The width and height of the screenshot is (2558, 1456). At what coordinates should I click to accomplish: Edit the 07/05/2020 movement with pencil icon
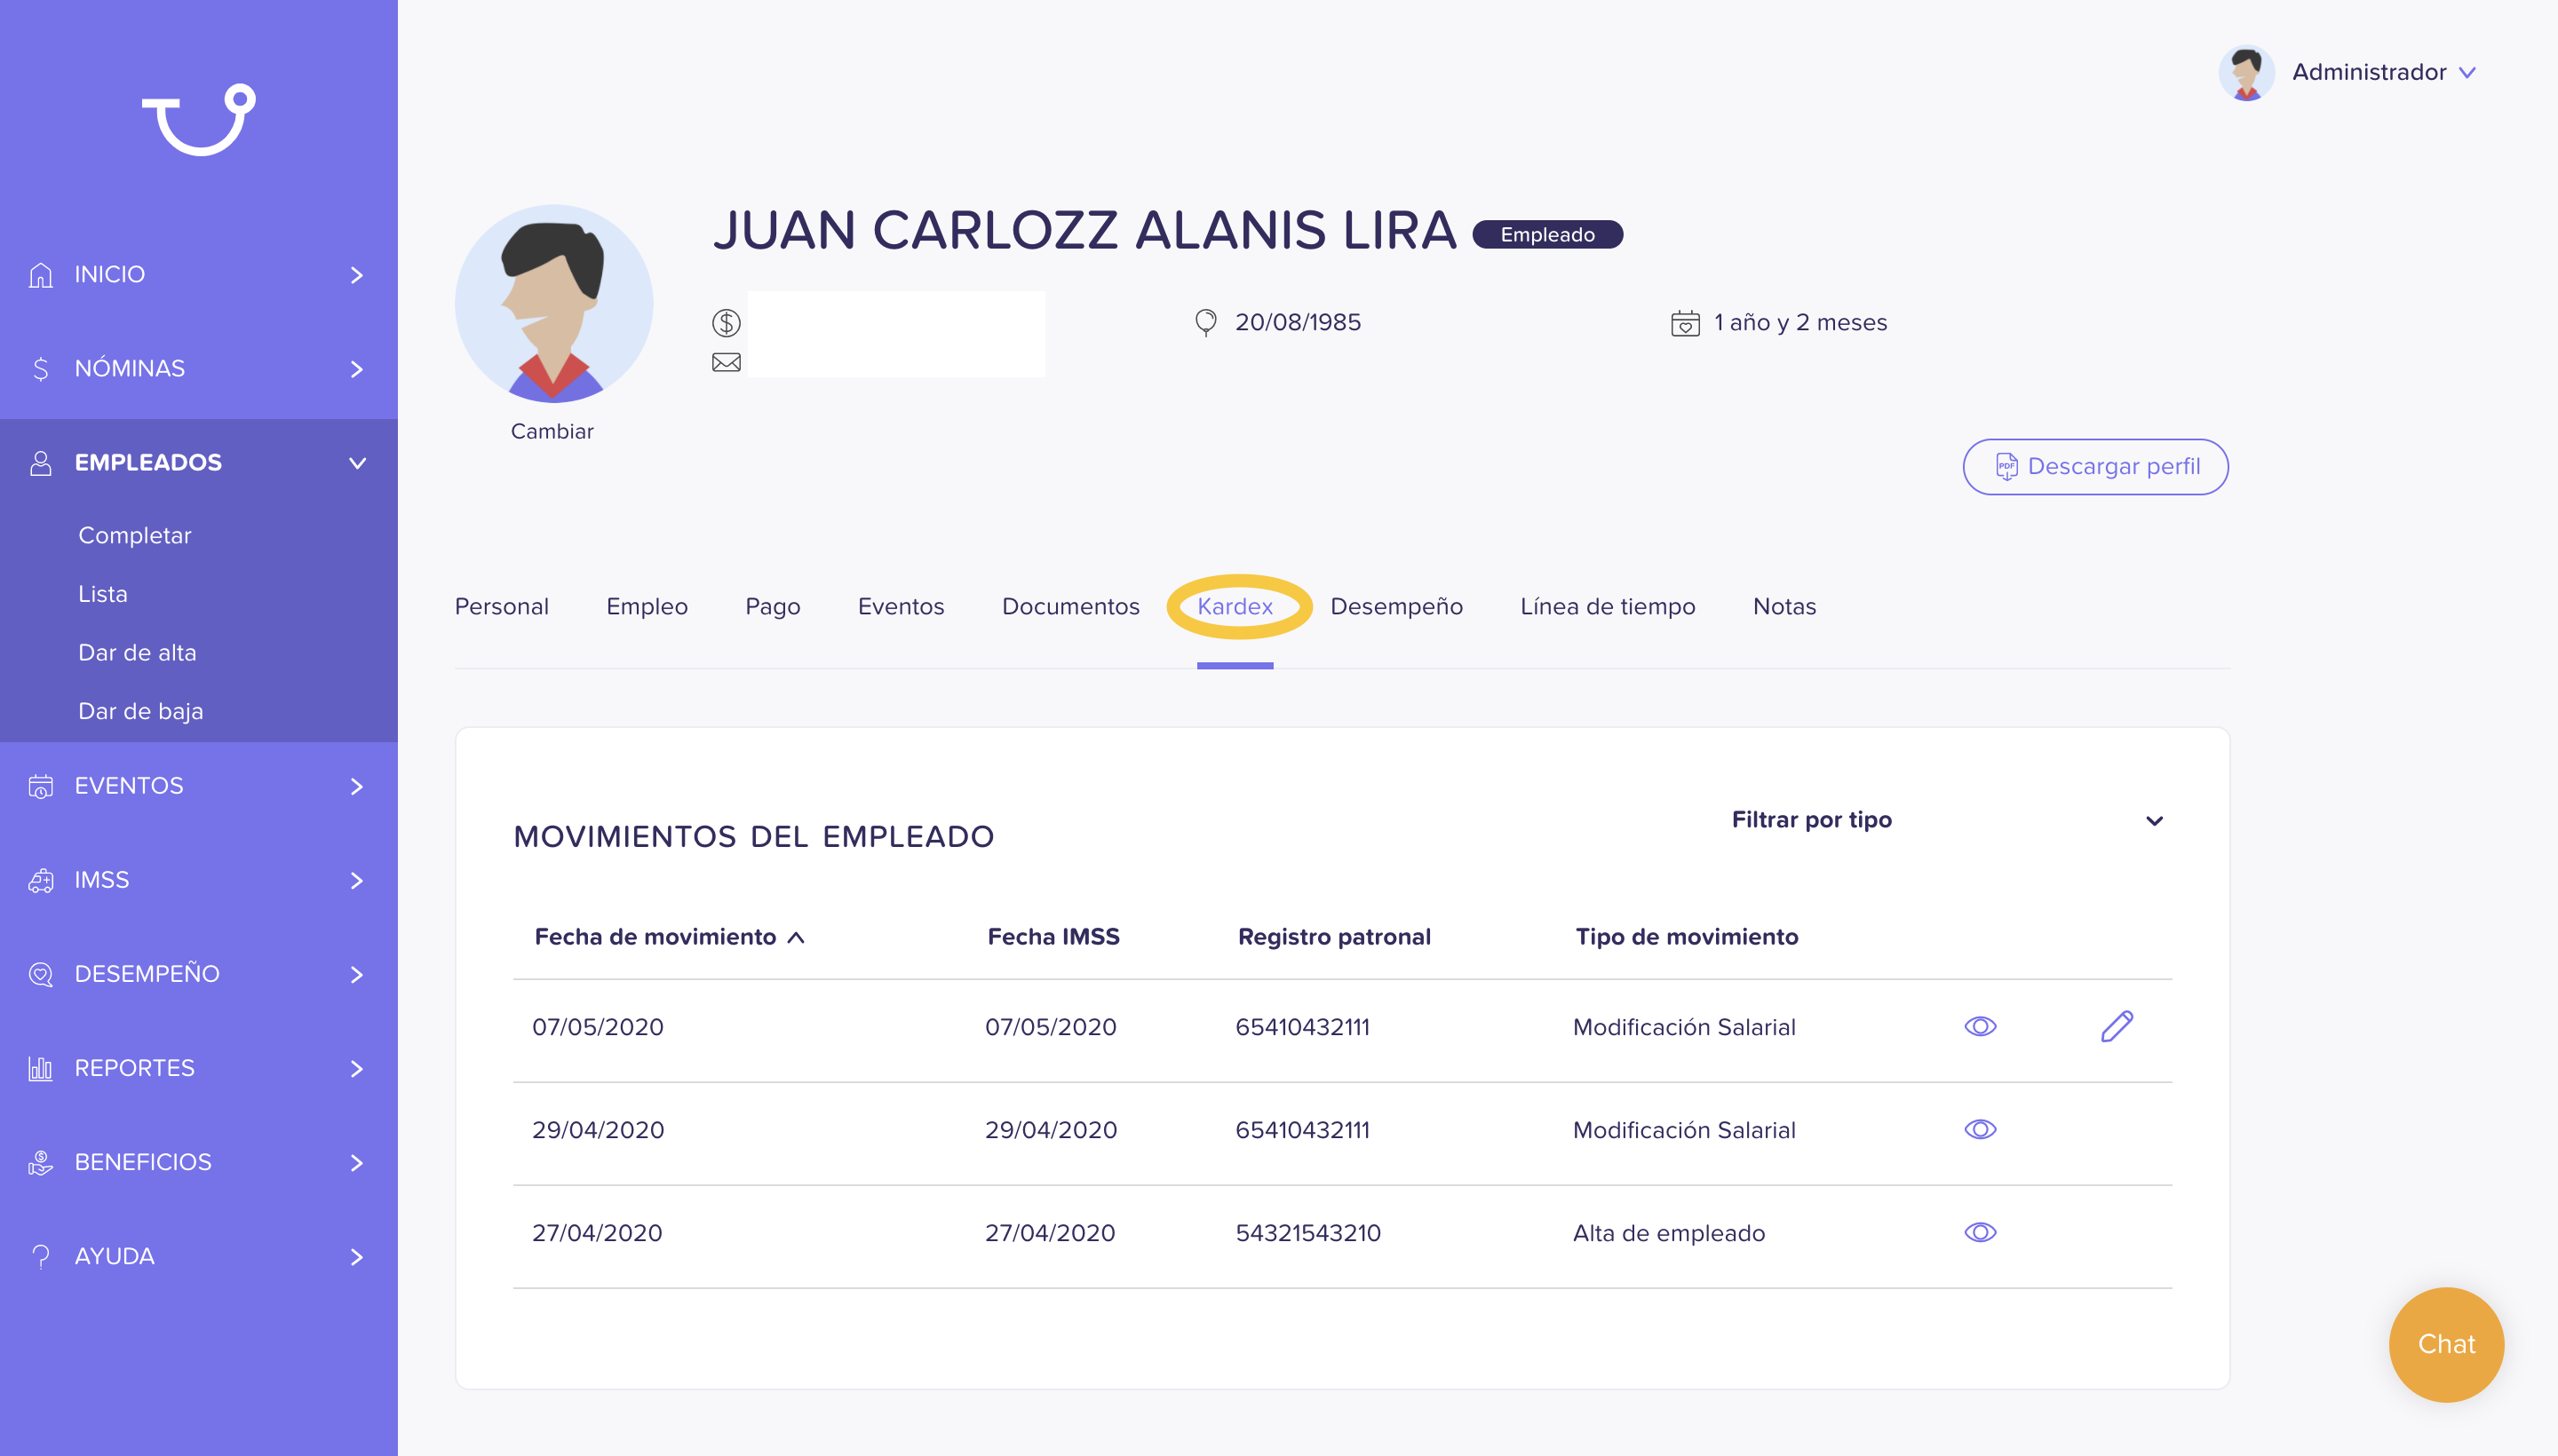(x=2117, y=1026)
